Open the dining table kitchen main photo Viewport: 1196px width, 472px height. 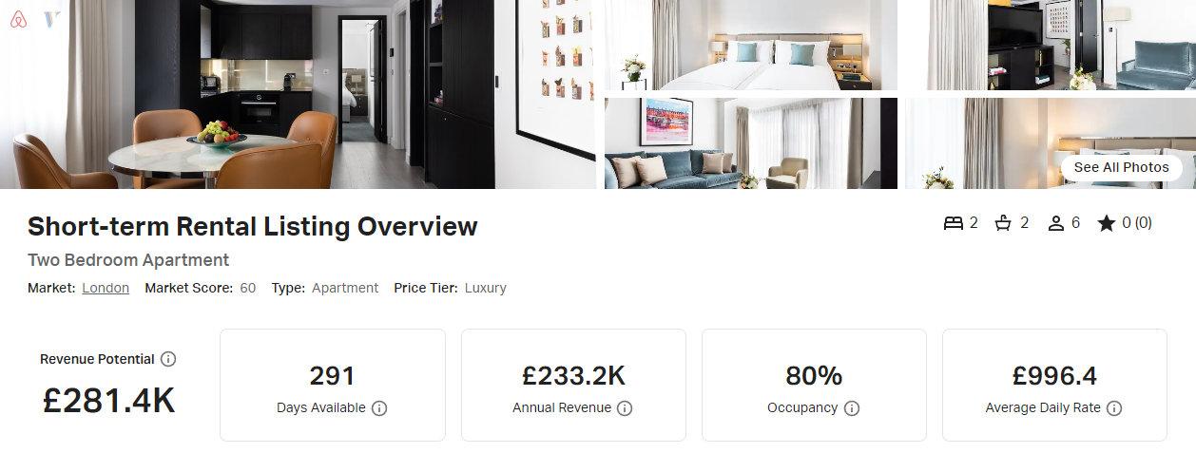coord(299,94)
